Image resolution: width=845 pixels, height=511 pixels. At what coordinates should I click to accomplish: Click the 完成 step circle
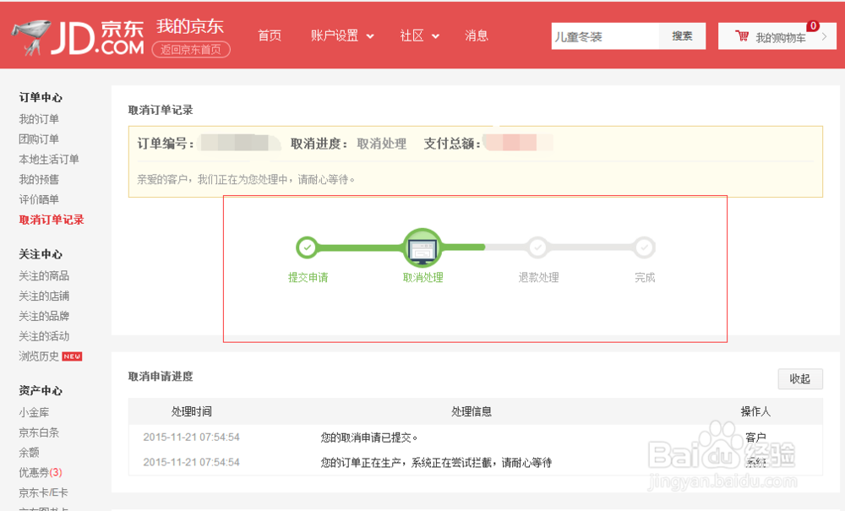coord(645,247)
